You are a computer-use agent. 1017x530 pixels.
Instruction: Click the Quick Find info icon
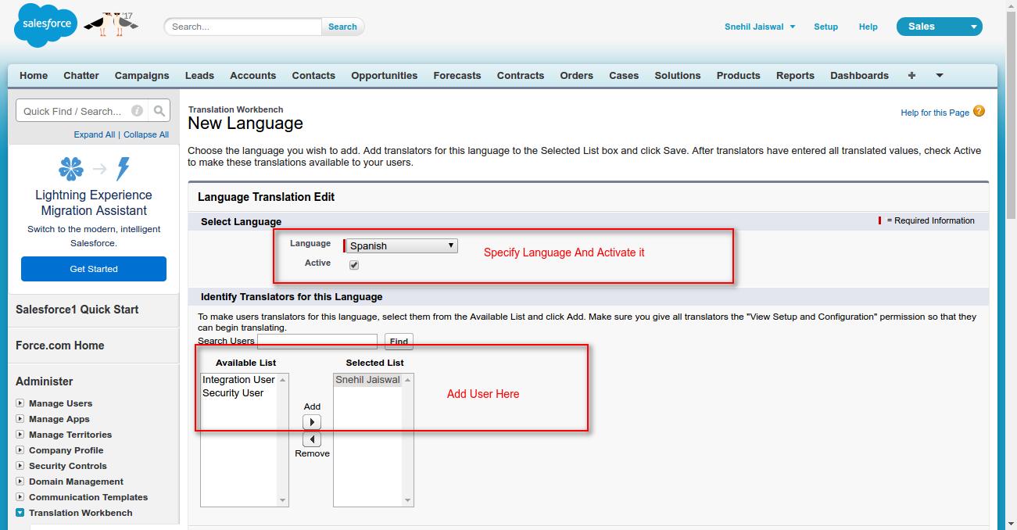coord(137,111)
